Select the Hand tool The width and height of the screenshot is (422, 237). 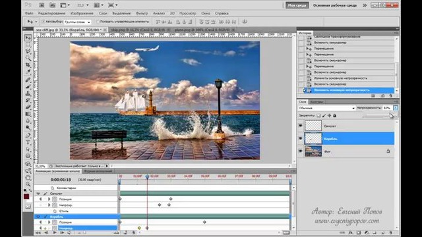(x=28, y=178)
